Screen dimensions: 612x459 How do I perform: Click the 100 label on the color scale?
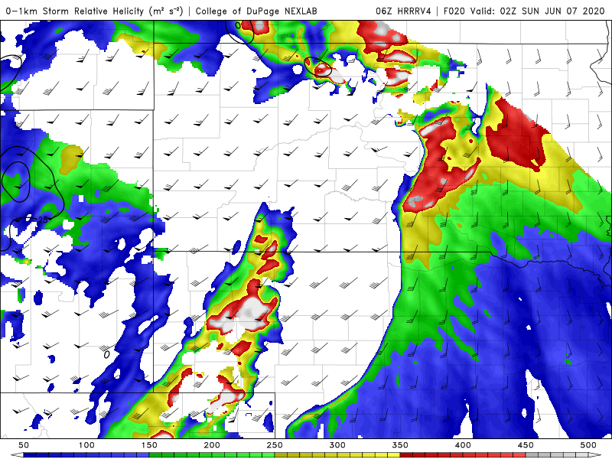[x=86, y=445]
